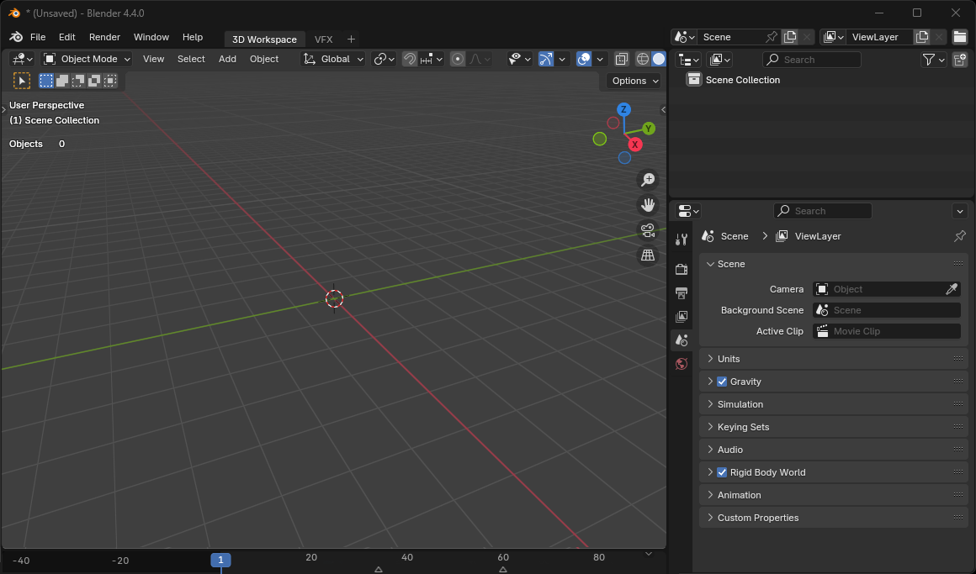Create a new collection in the outliner
976x574 pixels.
click(960, 59)
